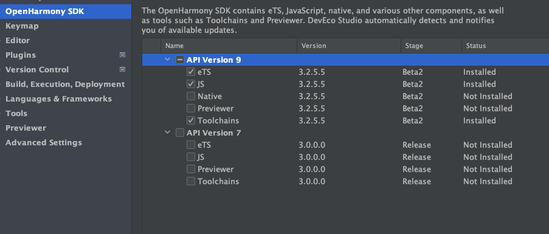Image resolution: width=549 pixels, height=234 pixels.
Task: Sort table by Version column header
Action: tap(349, 46)
